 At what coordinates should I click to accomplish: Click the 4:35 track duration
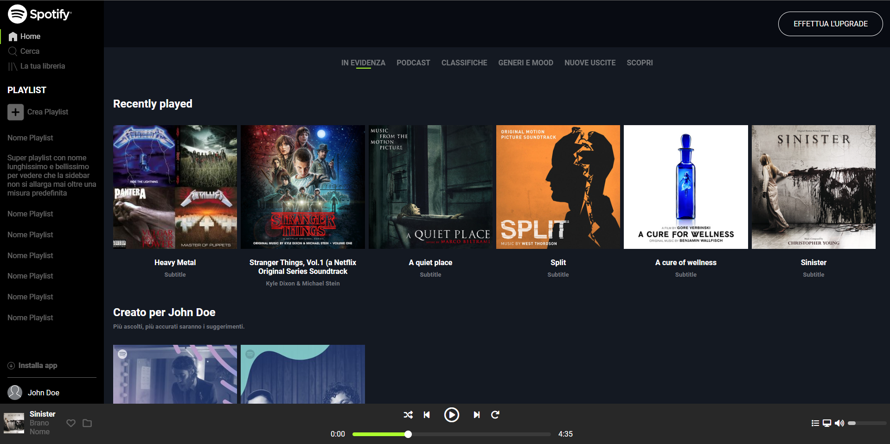point(565,434)
